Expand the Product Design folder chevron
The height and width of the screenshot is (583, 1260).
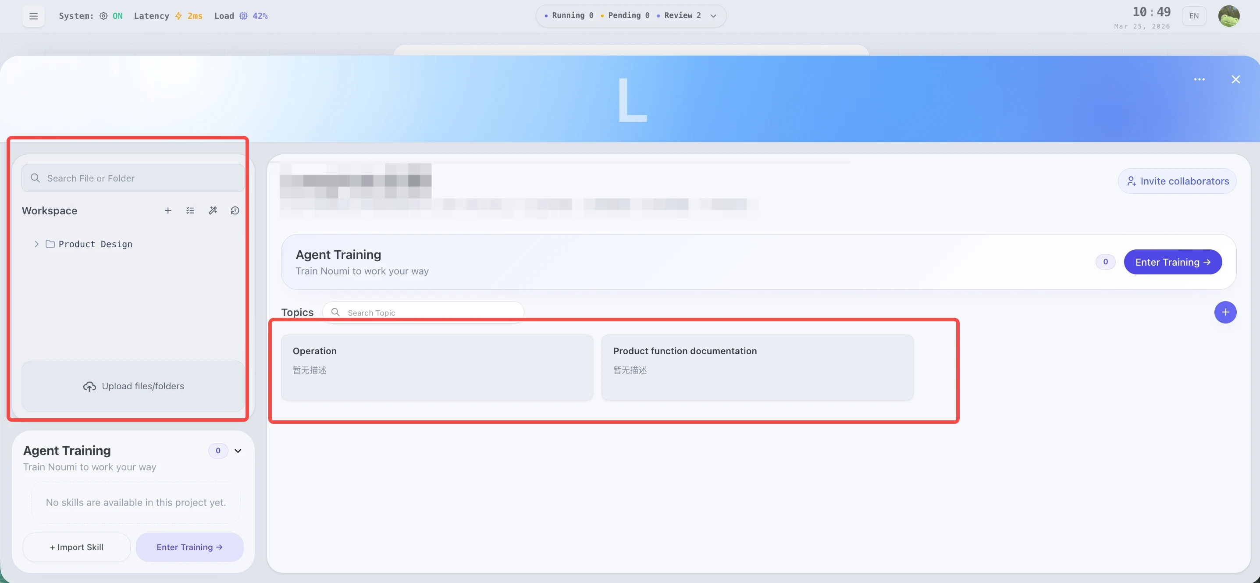point(36,244)
